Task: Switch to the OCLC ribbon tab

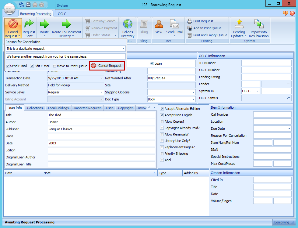Action: tap(62, 14)
